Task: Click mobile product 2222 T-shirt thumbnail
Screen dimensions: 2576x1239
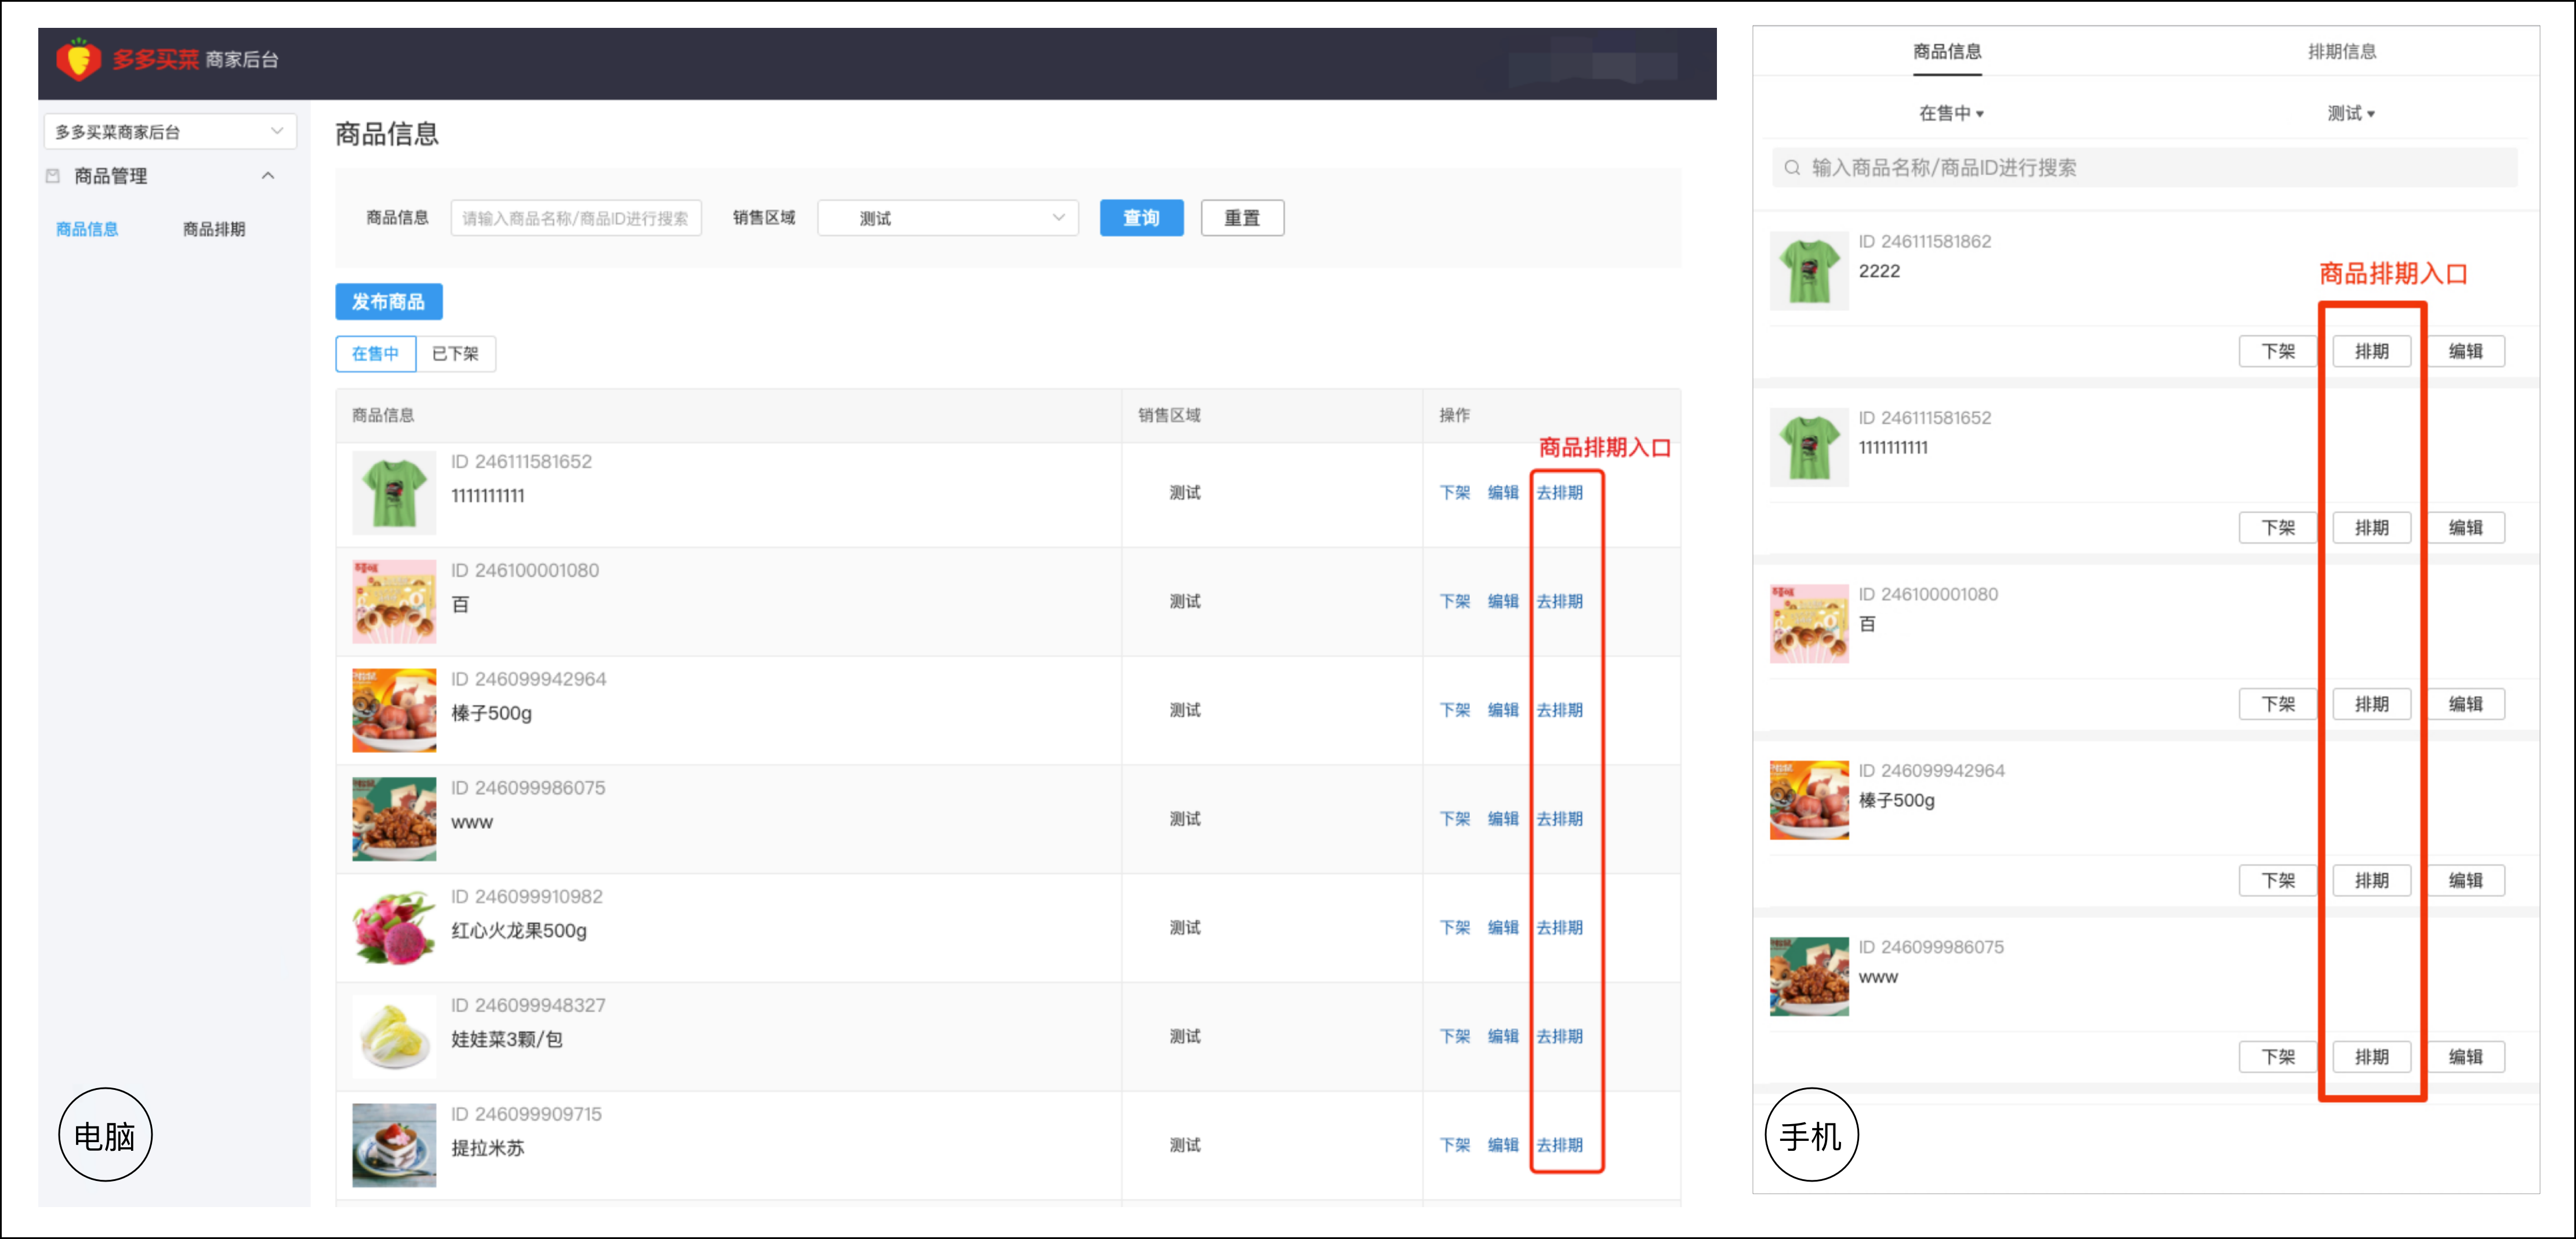Action: point(1809,271)
